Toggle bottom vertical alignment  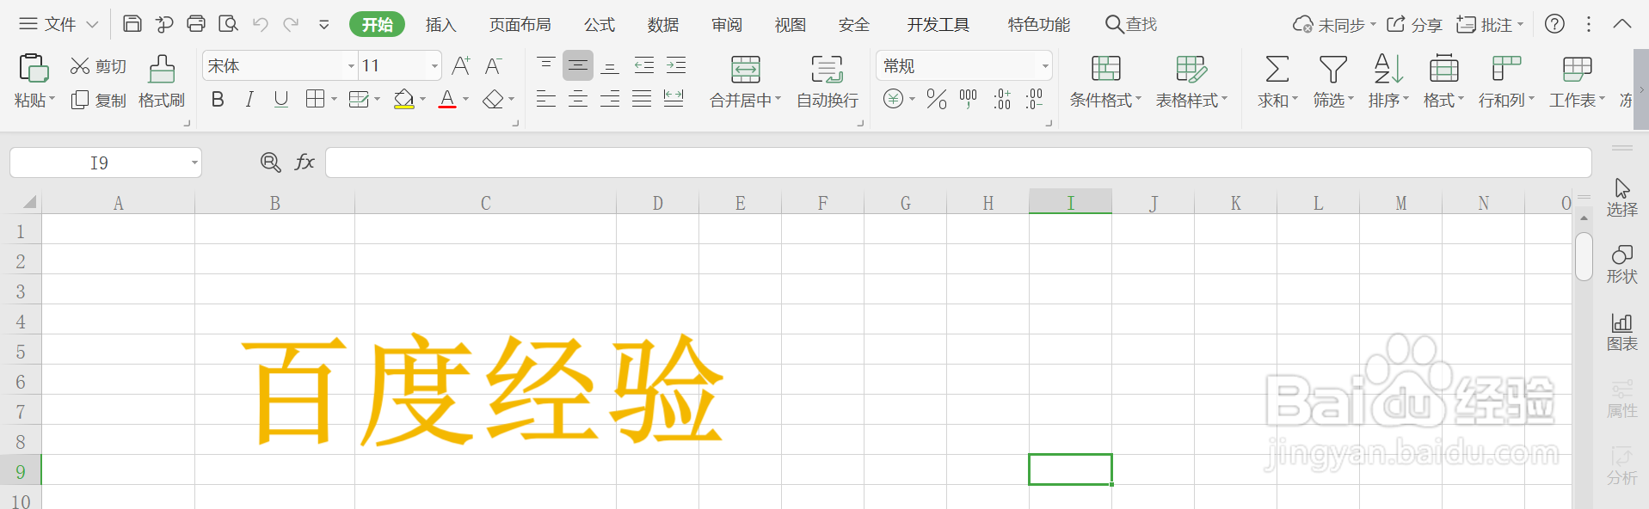[x=610, y=66]
